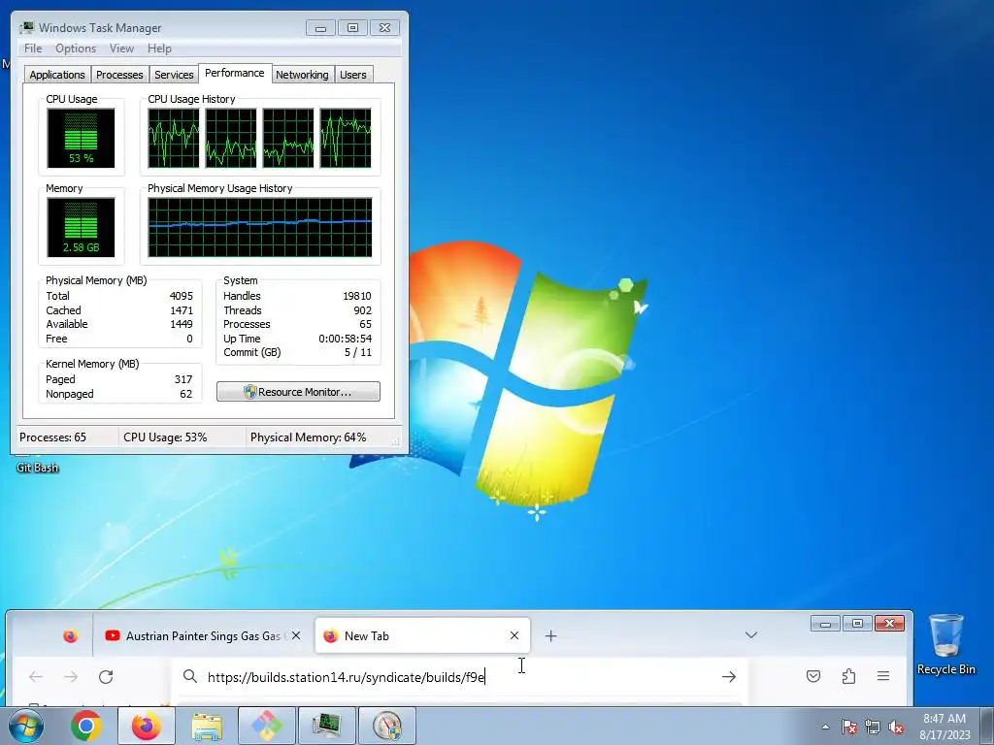This screenshot has width=994, height=745.
Task: Open Firefox Extensions puzzle icon
Action: (x=848, y=676)
